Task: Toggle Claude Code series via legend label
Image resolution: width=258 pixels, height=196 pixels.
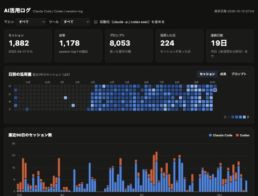Action: coord(223,135)
